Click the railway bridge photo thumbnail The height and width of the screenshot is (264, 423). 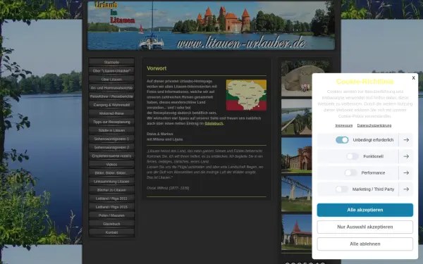pyautogui.click(x=297, y=194)
